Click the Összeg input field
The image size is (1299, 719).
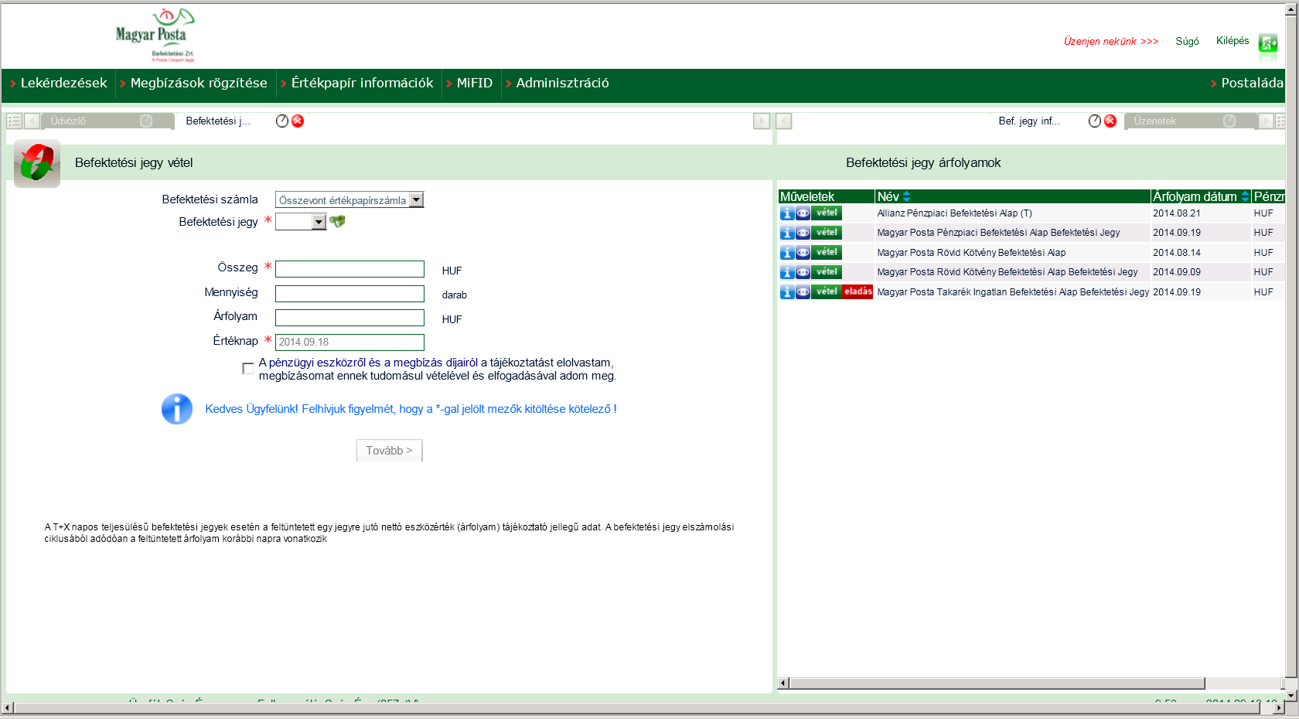tap(349, 269)
